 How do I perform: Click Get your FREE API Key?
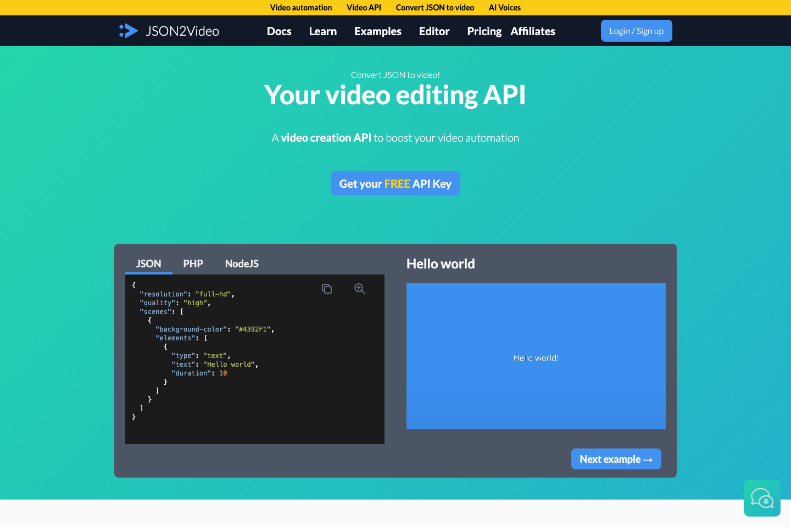click(x=395, y=183)
